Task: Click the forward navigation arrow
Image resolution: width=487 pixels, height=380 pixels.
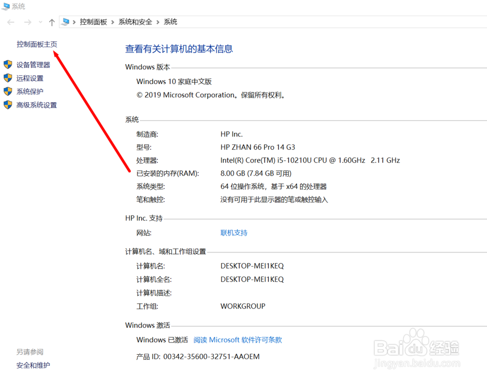Action: tap(28, 22)
